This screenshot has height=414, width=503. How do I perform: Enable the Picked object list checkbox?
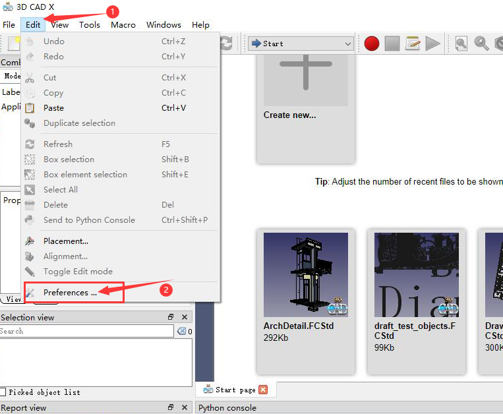click(x=4, y=392)
